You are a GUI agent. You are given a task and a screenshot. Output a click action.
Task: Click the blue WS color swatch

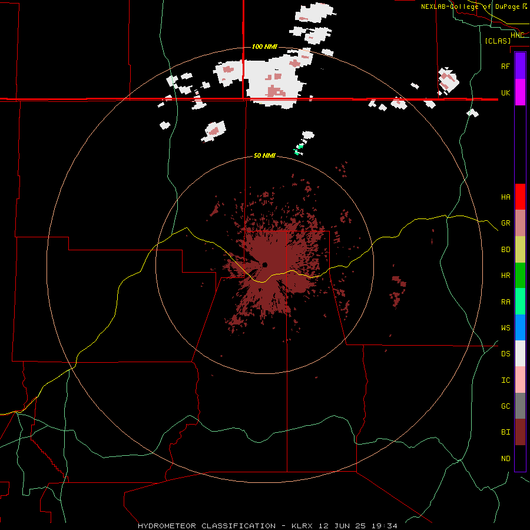click(520, 327)
